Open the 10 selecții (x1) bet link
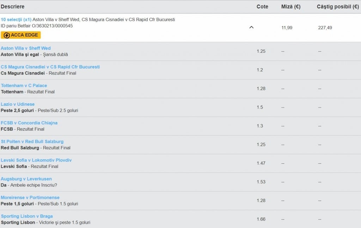 click(16, 20)
